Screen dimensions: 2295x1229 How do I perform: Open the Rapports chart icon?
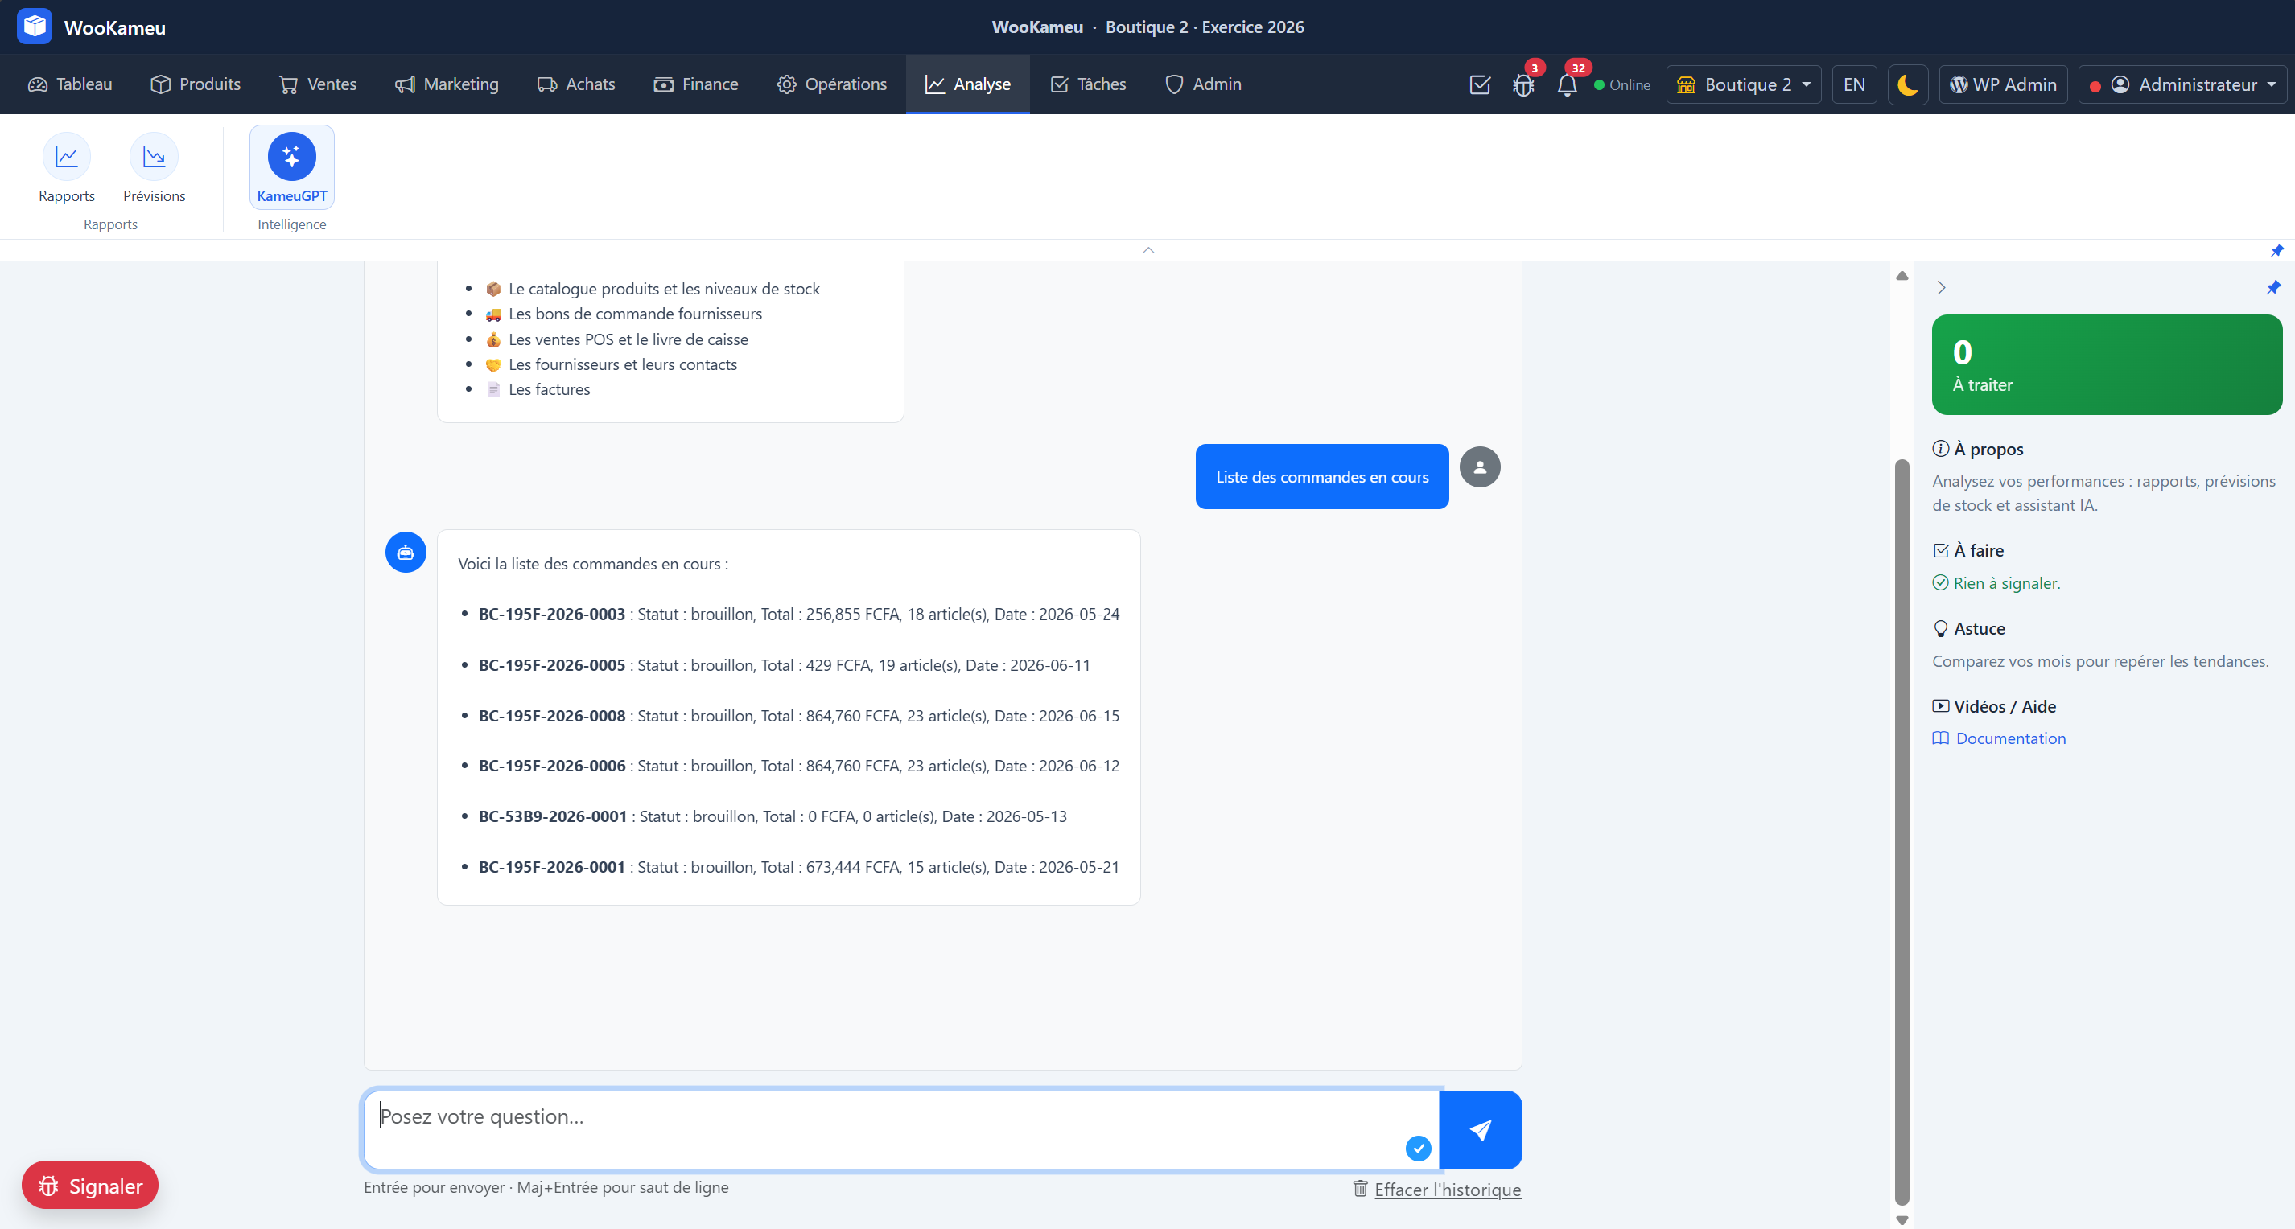coord(67,157)
